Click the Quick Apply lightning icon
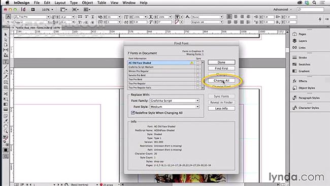This screenshot has width=330, height=186. 320,19
